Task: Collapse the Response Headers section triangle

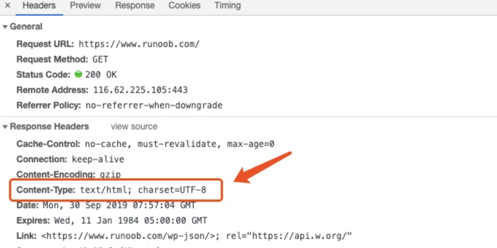Action: [x=5, y=127]
